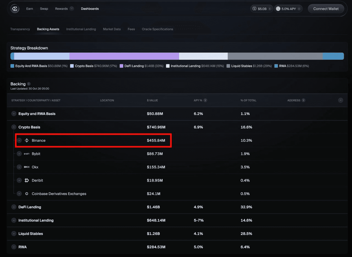This screenshot has width=352, height=257.
Task: Expand the DeFi Lending row
Action: [14, 207]
